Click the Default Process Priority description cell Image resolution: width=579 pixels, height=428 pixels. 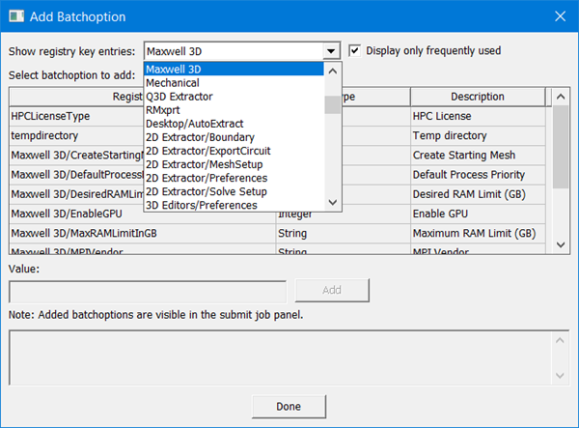(478, 175)
